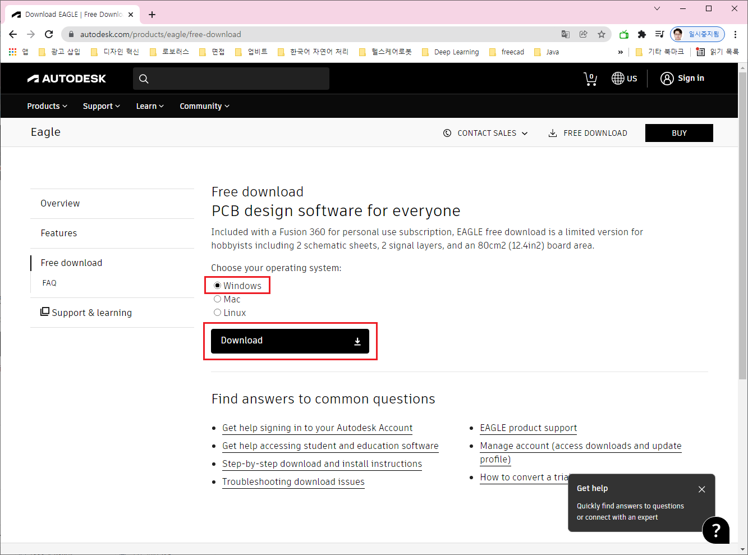
Task: Select the Mac radio button
Action: click(217, 299)
